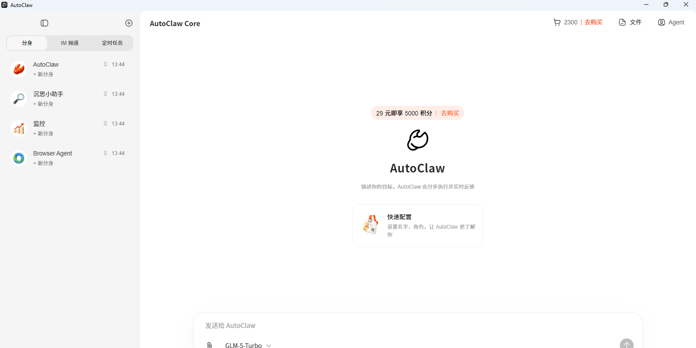Open the 定时任务 tab

pyautogui.click(x=112, y=43)
